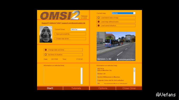The height and width of the screenshot is (100, 179).
Task: Choose Change date and time option
Action: (x=63, y=50)
